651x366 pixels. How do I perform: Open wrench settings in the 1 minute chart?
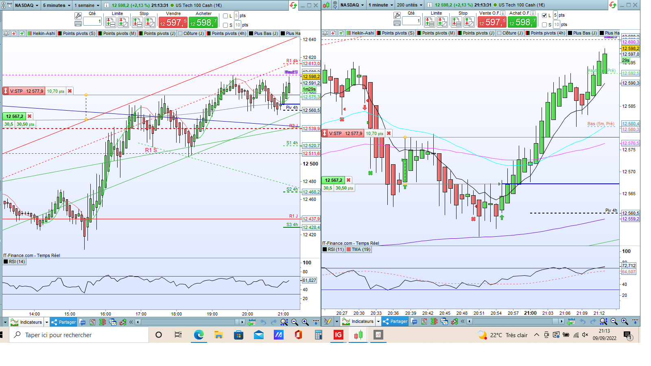coord(397,15)
